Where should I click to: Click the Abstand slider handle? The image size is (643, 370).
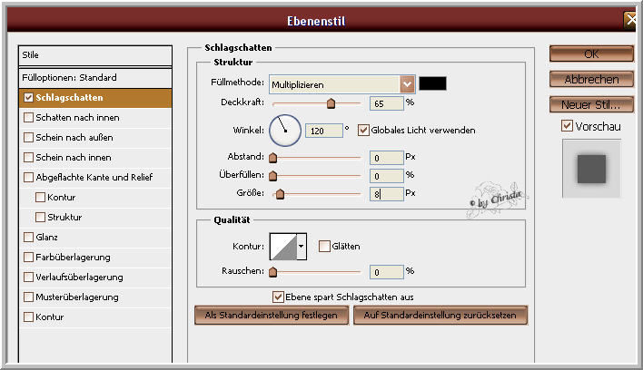pyautogui.click(x=272, y=158)
